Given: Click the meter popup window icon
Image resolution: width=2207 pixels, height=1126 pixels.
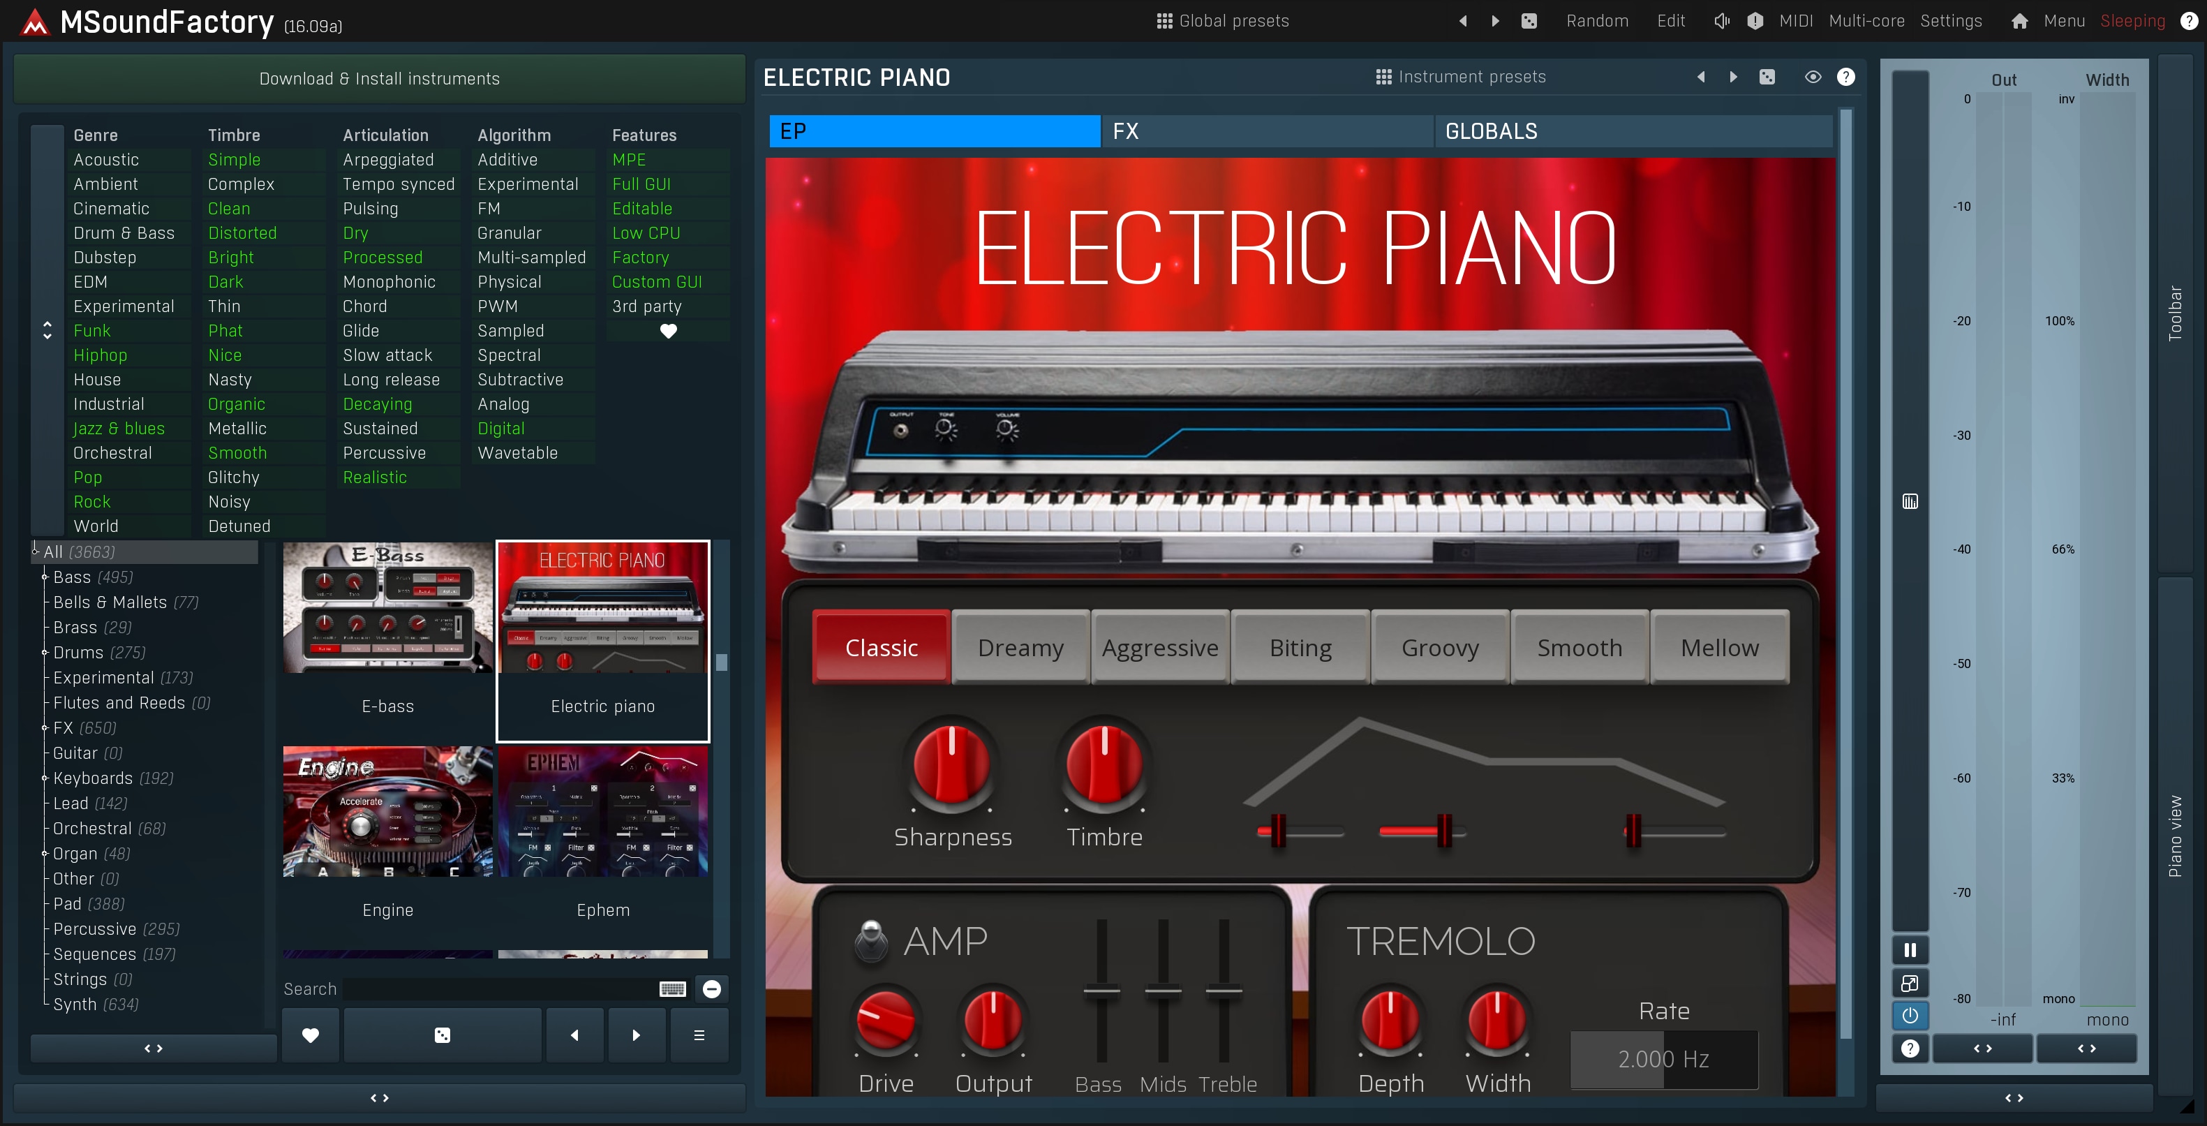Looking at the screenshot, I should [1910, 983].
